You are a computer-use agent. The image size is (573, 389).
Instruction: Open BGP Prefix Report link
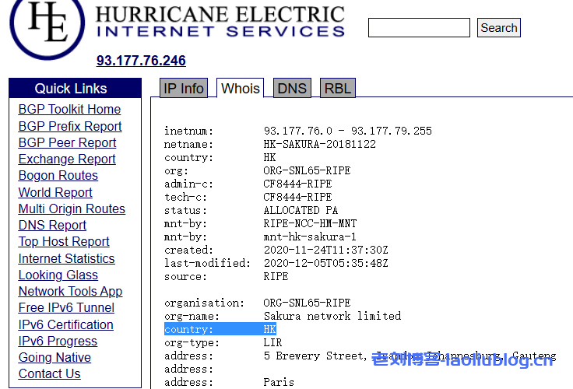pyautogui.click(x=70, y=126)
